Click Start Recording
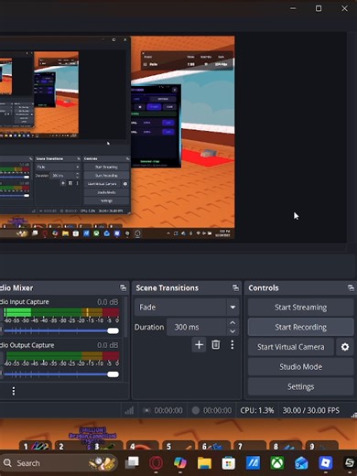 click(300, 327)
